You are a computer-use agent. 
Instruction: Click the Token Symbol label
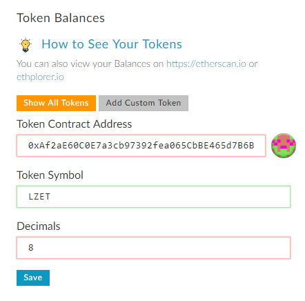[50, 175]
